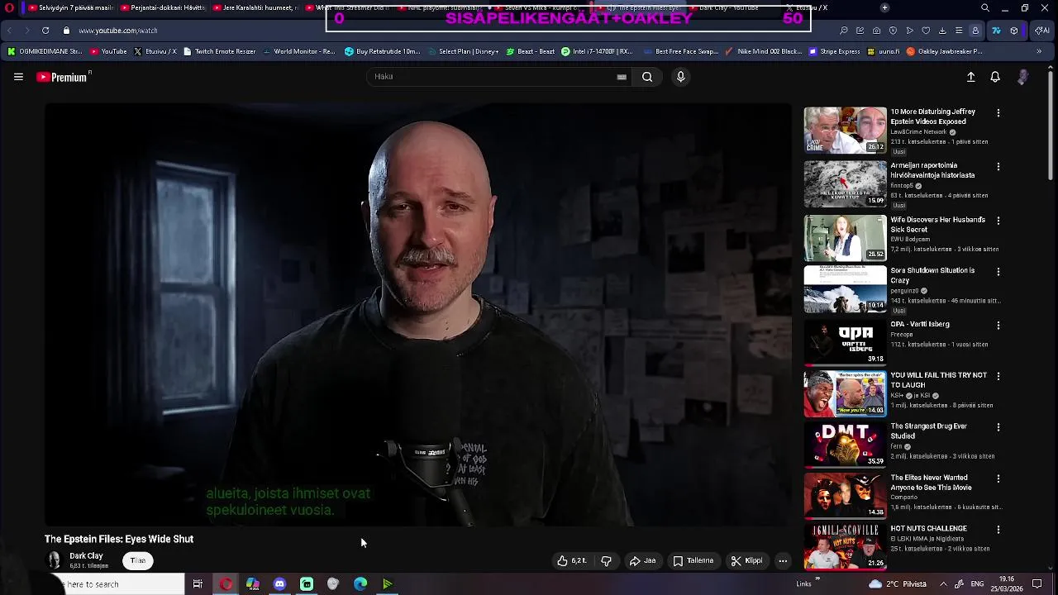The height and width of the screenshot is (595, 1058).
Task: Open more actions ellipsis below video
Action: pyautogui.click(x=783, y=560)
